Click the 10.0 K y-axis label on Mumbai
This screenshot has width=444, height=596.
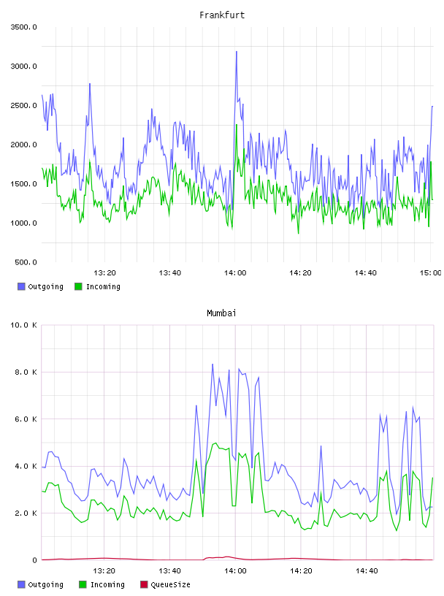pos(23,325)
